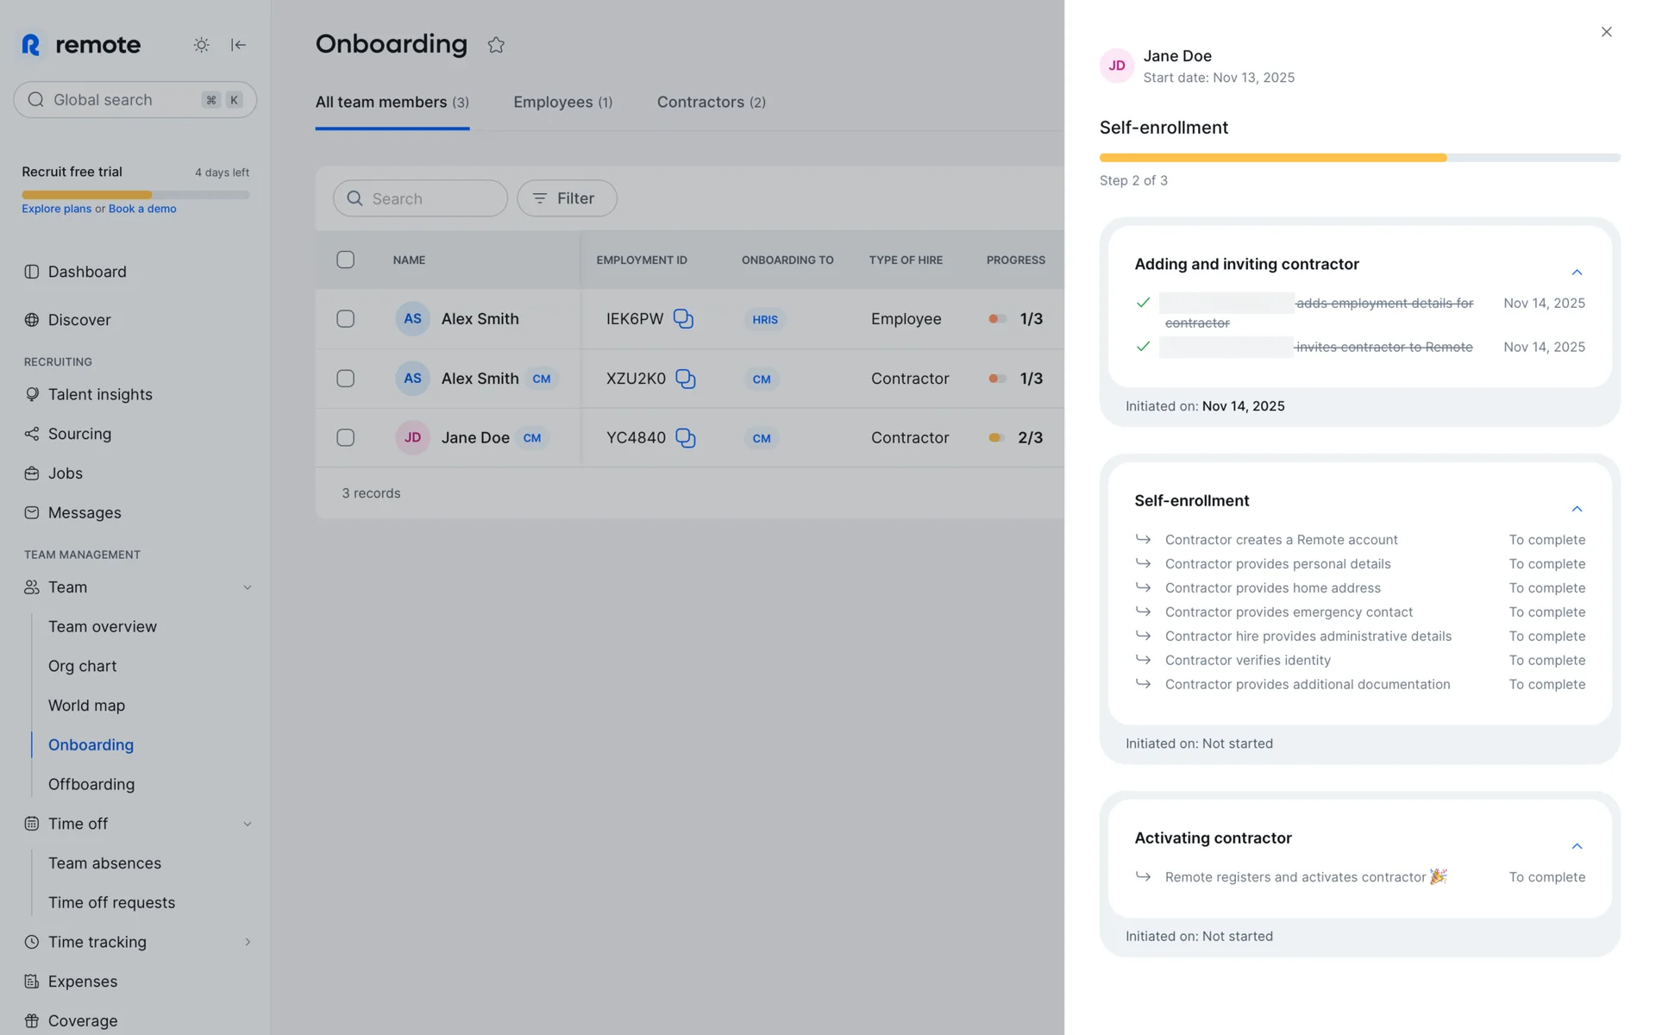
Task: Click the Global search field
Action: point(121,100)
